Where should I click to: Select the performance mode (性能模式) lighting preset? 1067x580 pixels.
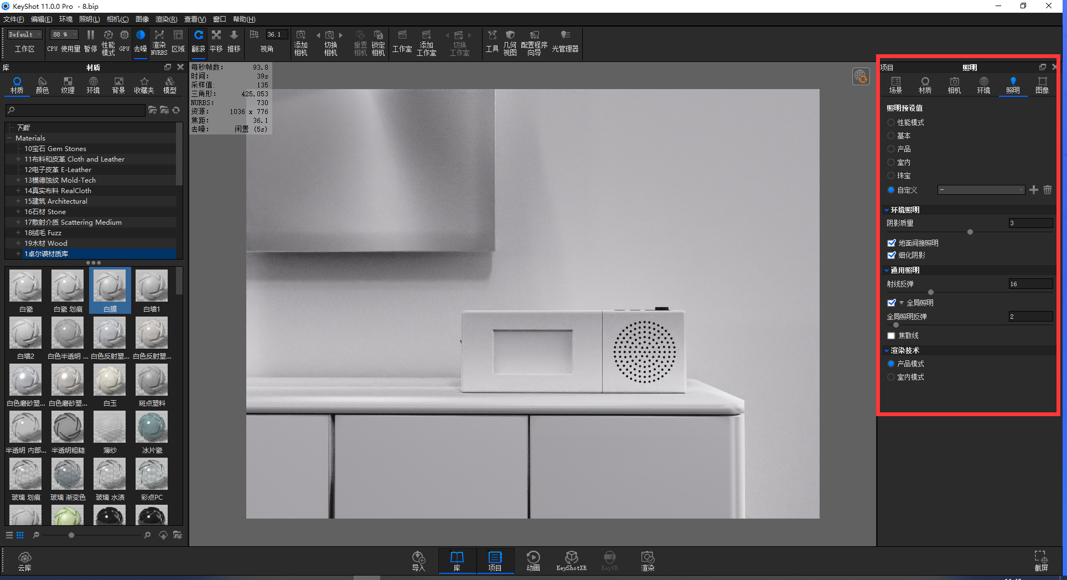(890, 122)
